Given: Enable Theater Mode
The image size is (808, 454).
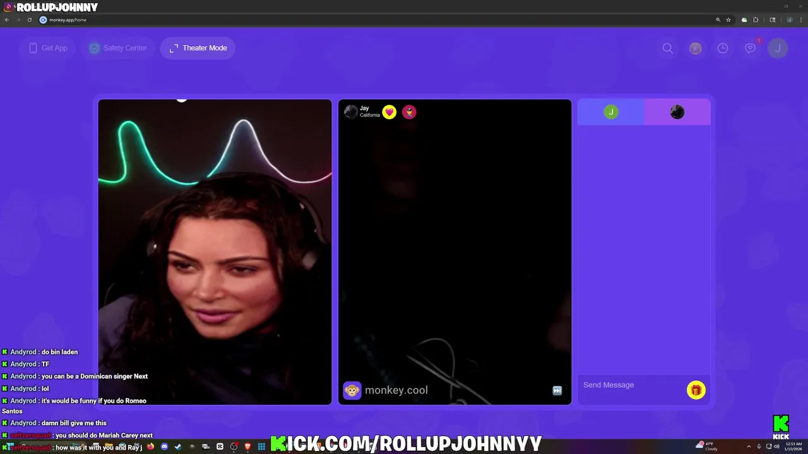Looking at the screenshot, I should click(x=198, y=48).
